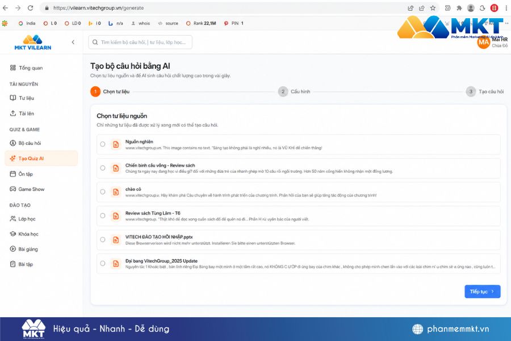Click the document icon of Nguồn nghiên

[x=116, y=144]
